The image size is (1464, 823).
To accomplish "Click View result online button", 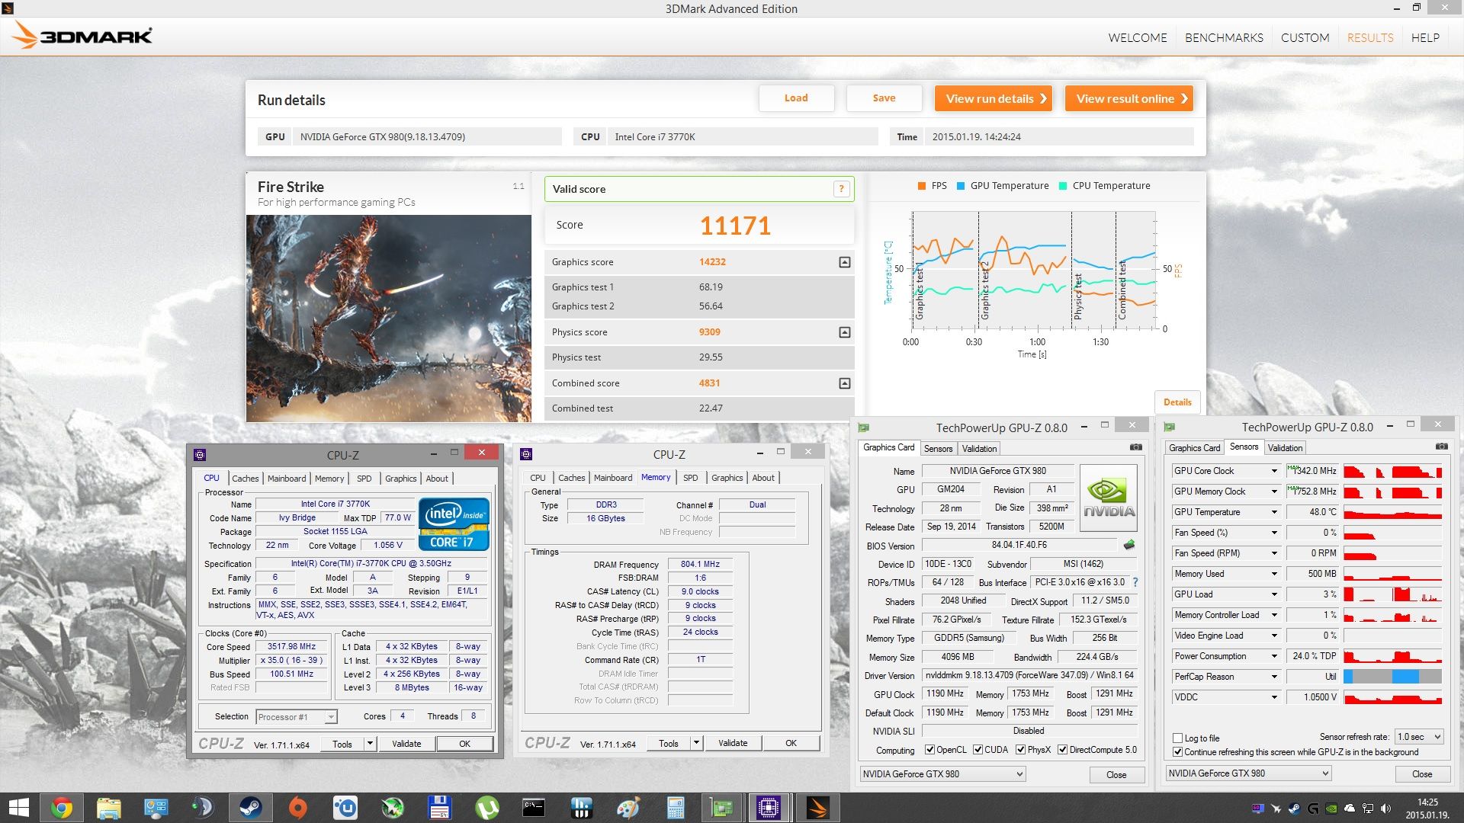I will (x=1129, y=98).
